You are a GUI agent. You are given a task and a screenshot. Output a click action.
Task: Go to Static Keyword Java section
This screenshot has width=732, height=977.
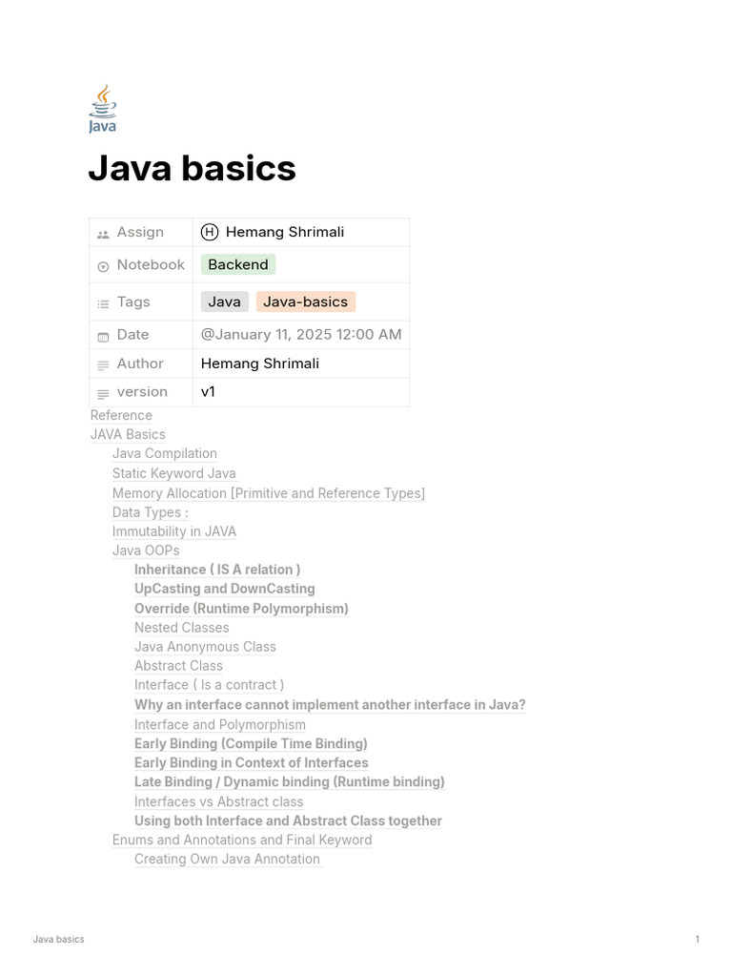point(173,473)
